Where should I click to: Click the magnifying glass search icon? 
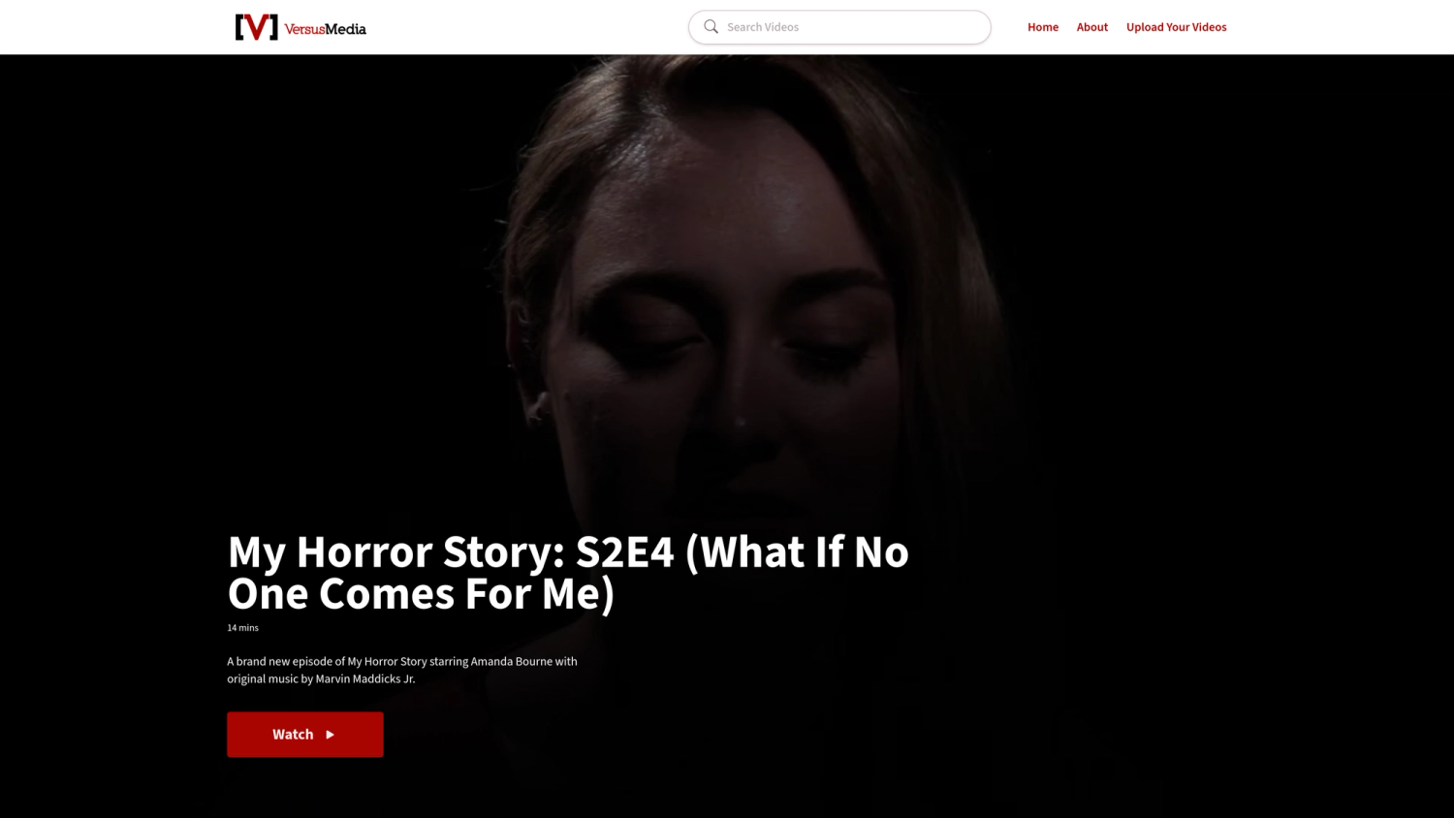point(711,27)
